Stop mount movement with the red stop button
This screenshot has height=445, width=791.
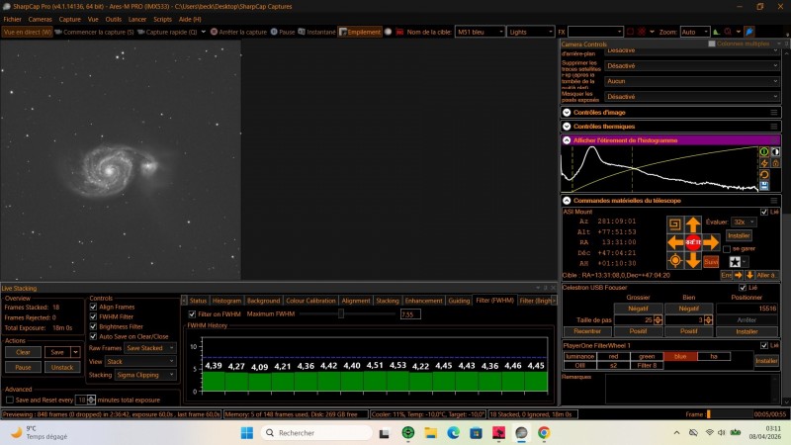click(693, 242)
